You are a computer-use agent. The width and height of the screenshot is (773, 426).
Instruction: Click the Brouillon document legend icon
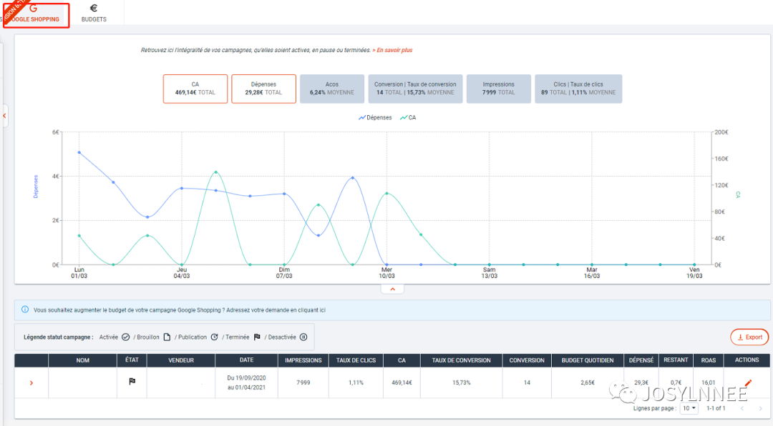tap(167, 337)
